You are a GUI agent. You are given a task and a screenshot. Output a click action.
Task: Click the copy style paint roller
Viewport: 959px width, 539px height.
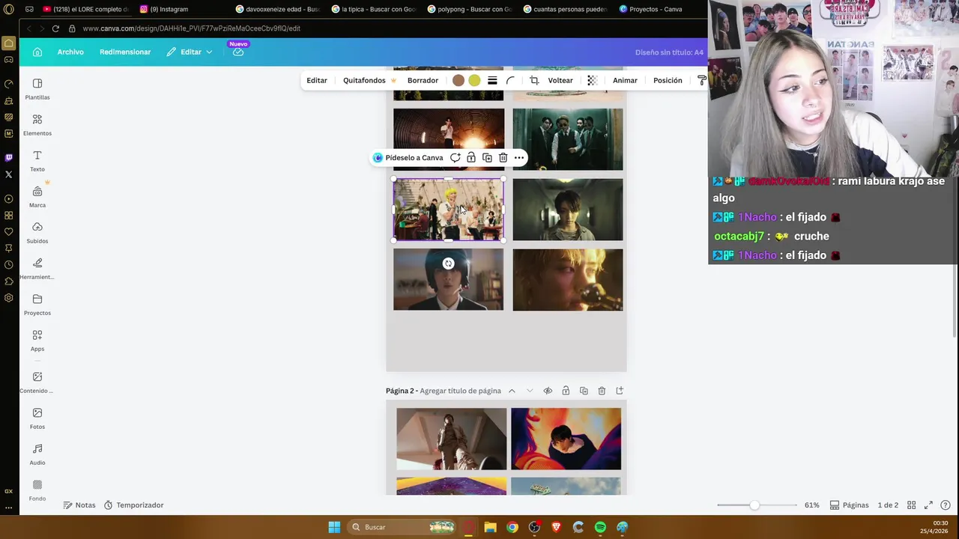[x=702, y=80]
